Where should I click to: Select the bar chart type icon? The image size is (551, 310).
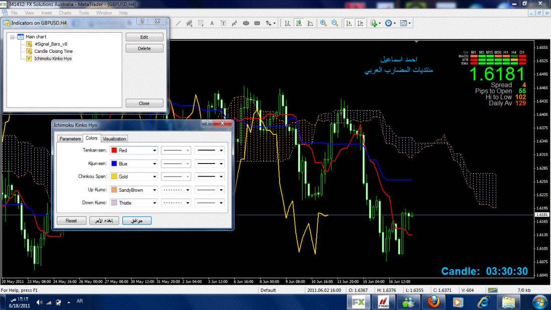(x=288, y=23)
